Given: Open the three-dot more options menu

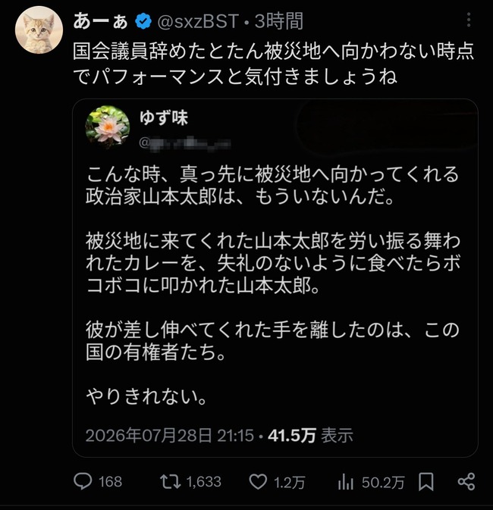Looking at the screenshot, I should pyautogui.click(x=469, y=20).
